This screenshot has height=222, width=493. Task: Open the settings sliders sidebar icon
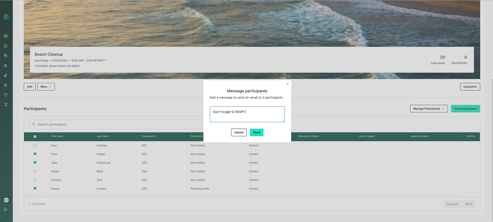pyautogui.click(x=5, y=105)
